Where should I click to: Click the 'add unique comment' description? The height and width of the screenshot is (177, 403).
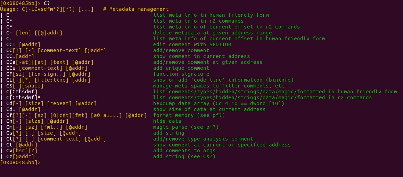(x=181, y=68)
